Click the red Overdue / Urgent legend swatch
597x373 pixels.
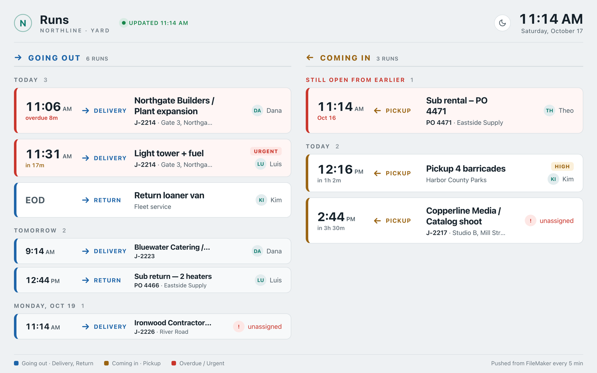tap(174, 363)
